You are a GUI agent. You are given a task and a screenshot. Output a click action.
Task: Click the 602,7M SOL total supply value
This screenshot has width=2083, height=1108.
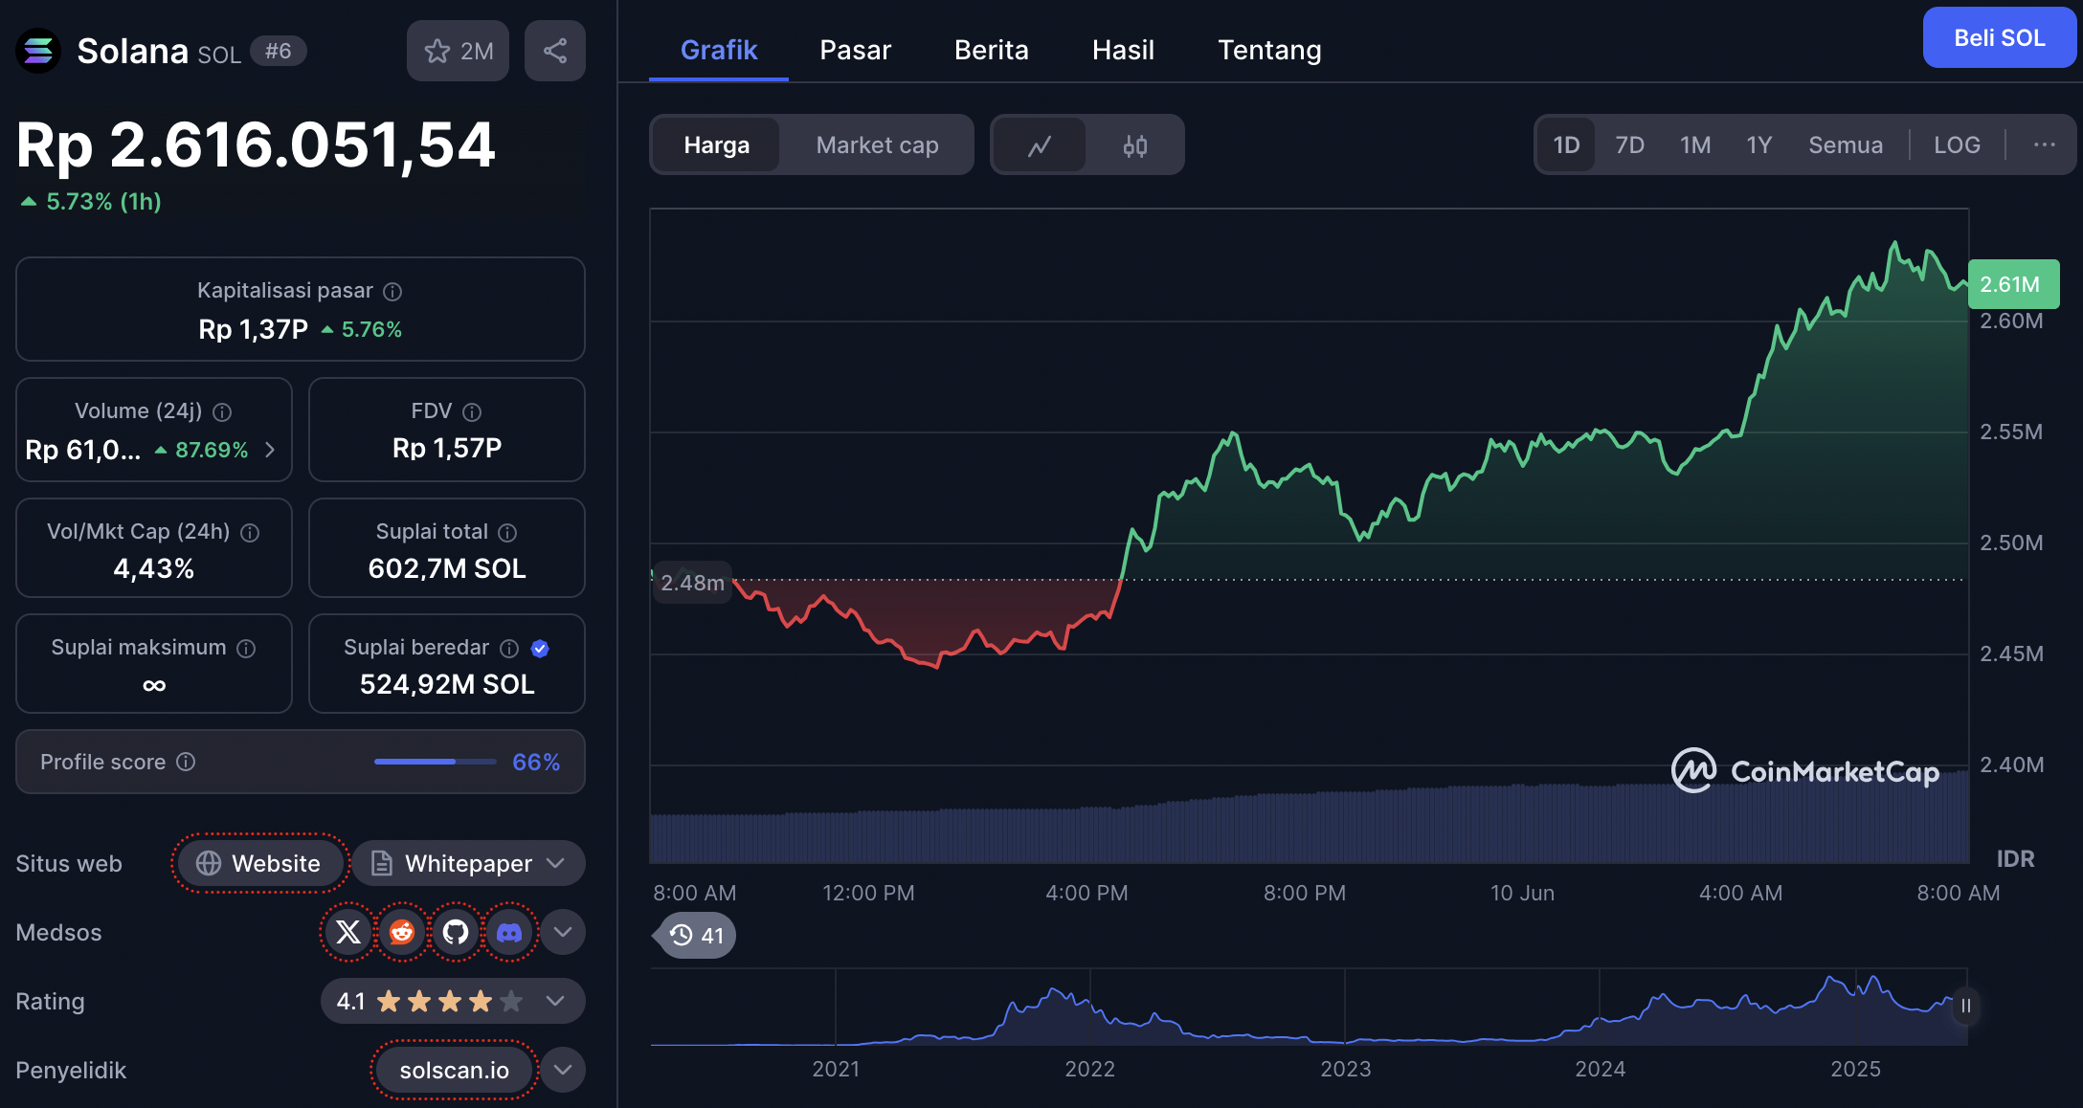point(447,568)
